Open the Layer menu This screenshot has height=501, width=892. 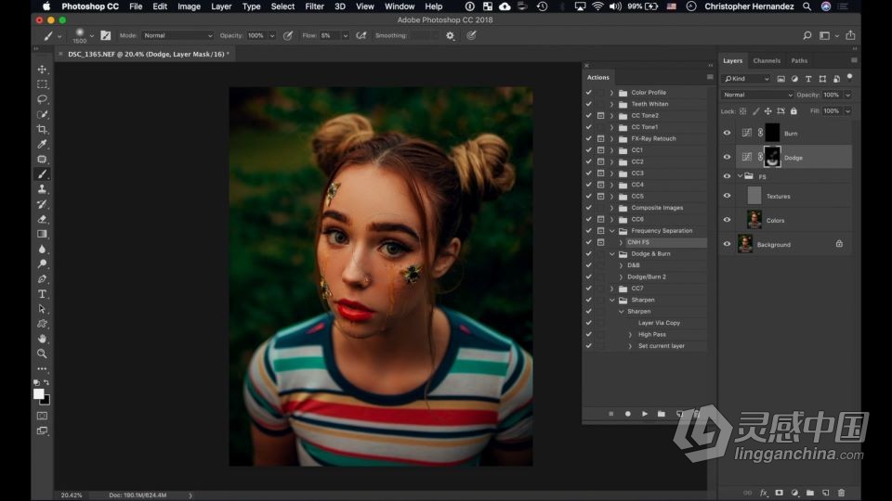tap(221, 6)
